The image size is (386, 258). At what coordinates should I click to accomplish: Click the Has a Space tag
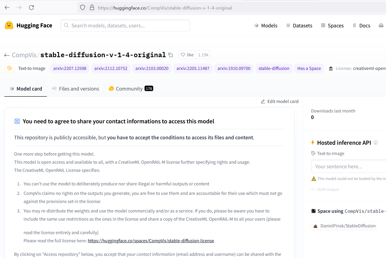pos(309,68)
